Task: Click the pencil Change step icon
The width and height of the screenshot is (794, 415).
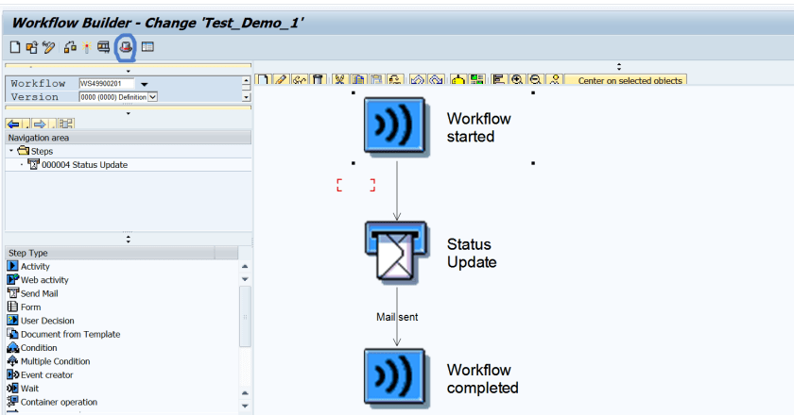Action: tap(282, 80)
